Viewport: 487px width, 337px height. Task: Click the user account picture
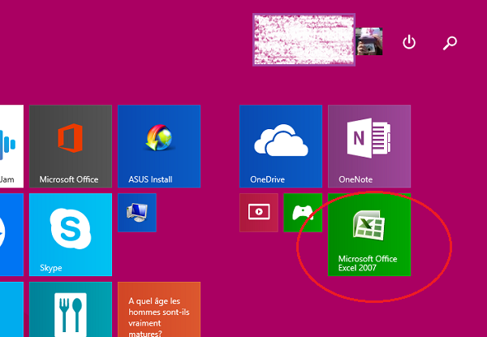point(369,41)
